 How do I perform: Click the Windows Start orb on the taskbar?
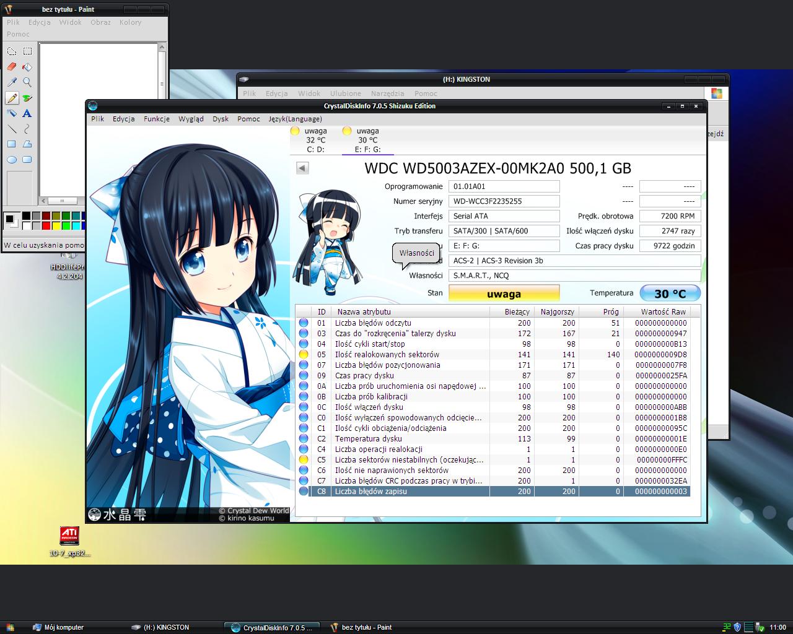9,627
